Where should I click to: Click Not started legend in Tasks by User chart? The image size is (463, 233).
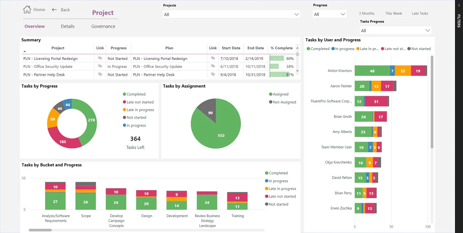[x=419, y=48]
